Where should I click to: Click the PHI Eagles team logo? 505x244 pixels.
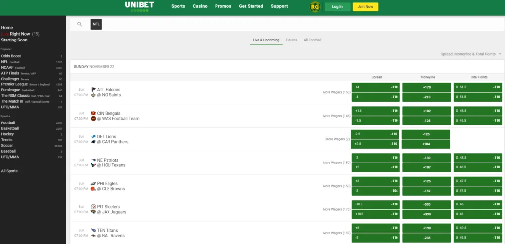point(93,183)
